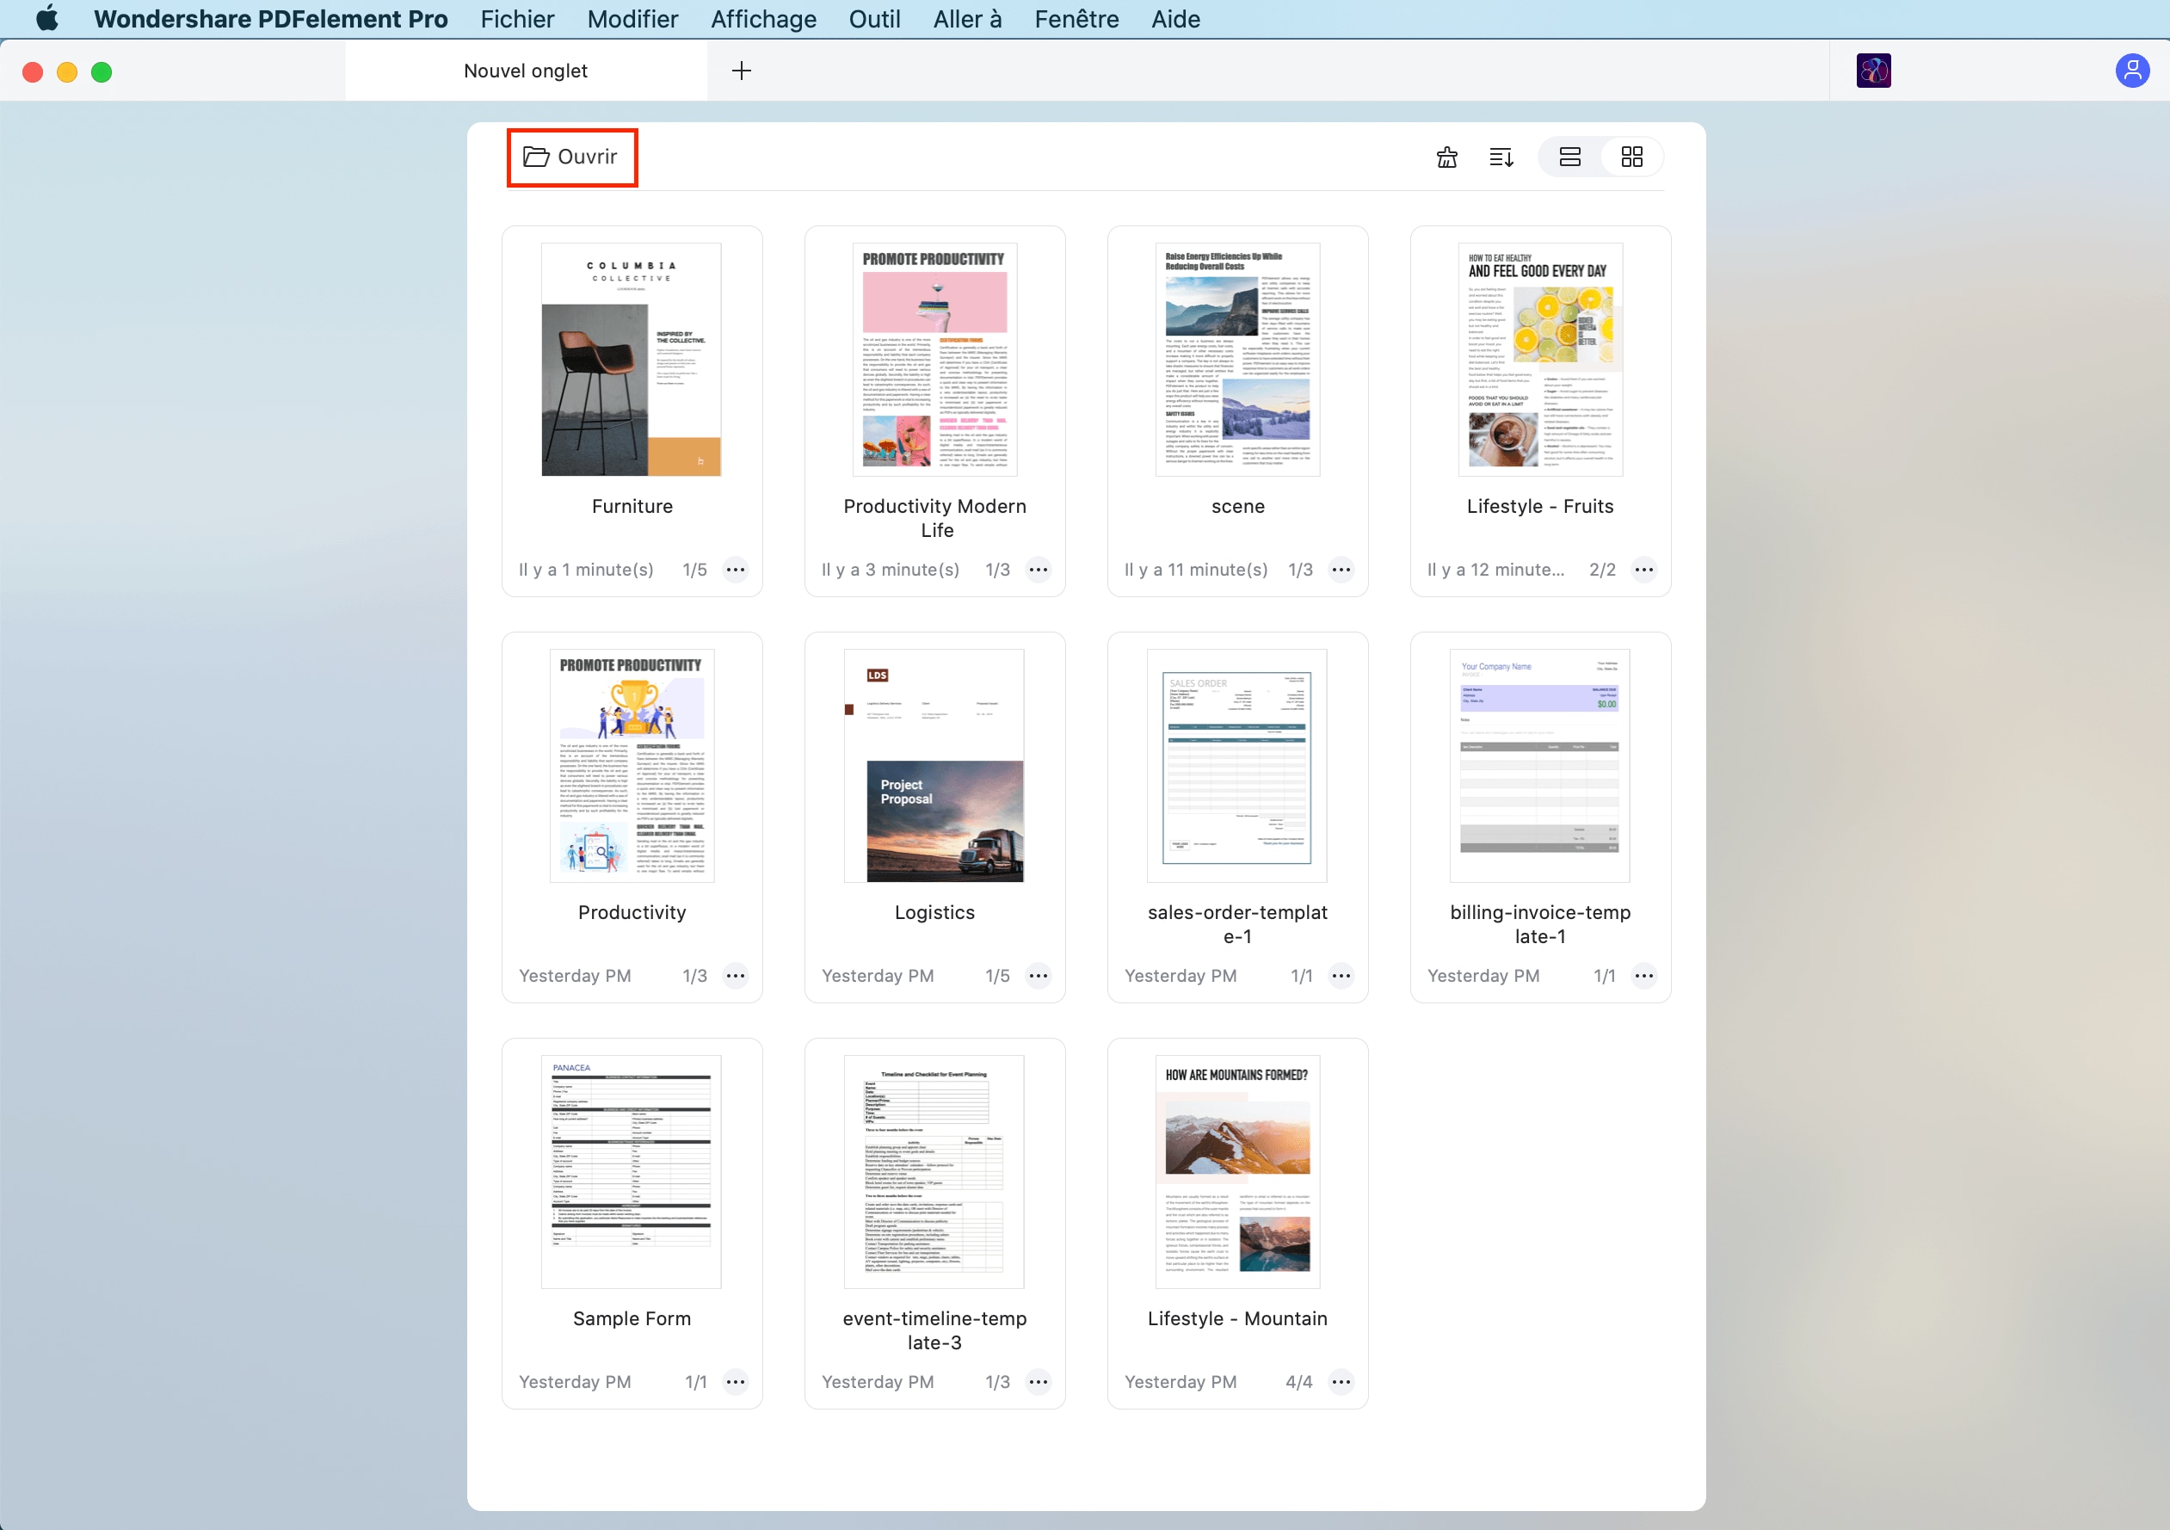Click the options menu on Logistics document
The width and height of the screenshot is (2170, 1530).
click(1038, 977)
